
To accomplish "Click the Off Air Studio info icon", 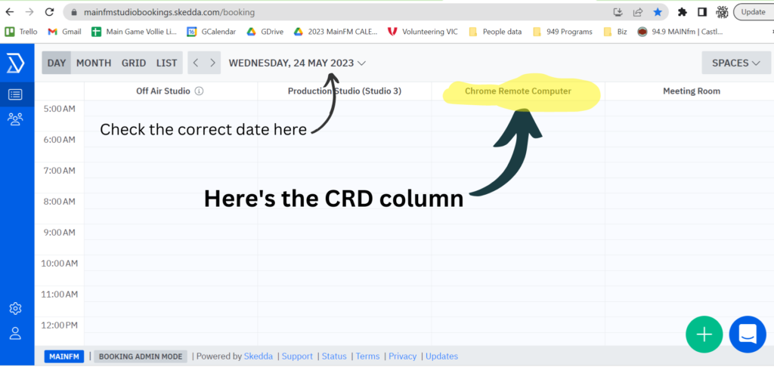I will (200, 91).
